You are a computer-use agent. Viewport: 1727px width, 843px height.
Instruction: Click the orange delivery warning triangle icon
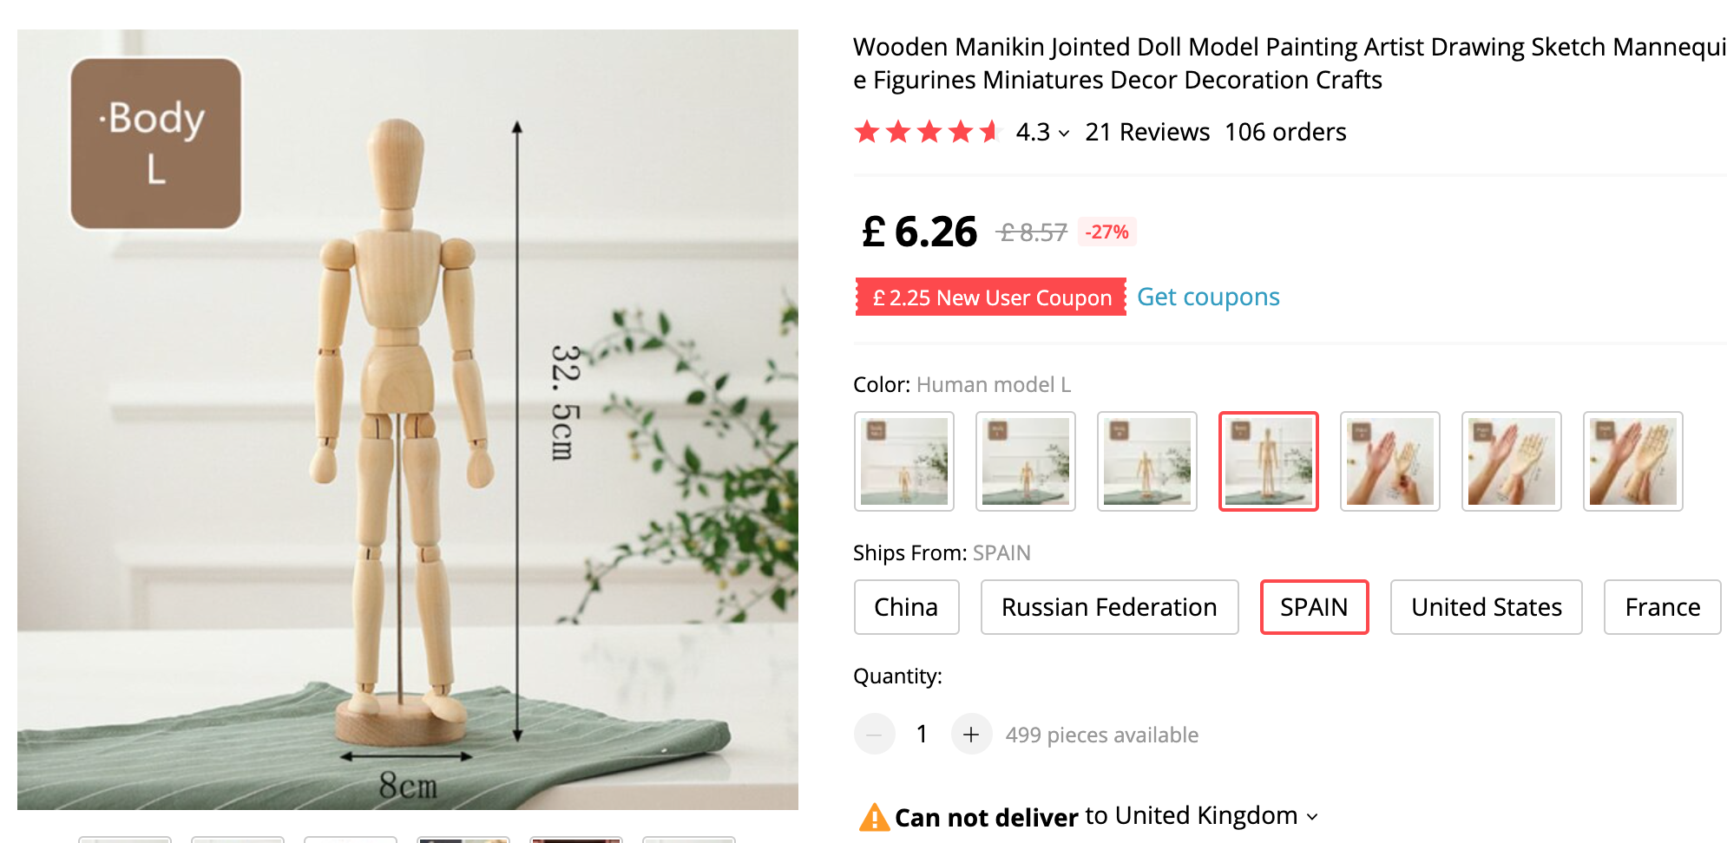click(x=874, y=817)
